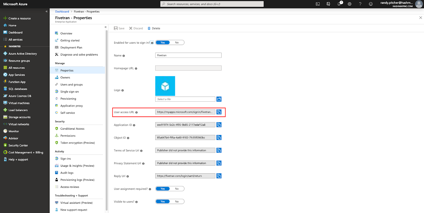Click the feedback smiley icon
The width and height of the screenshot is (424, 213).
(371, 4)
